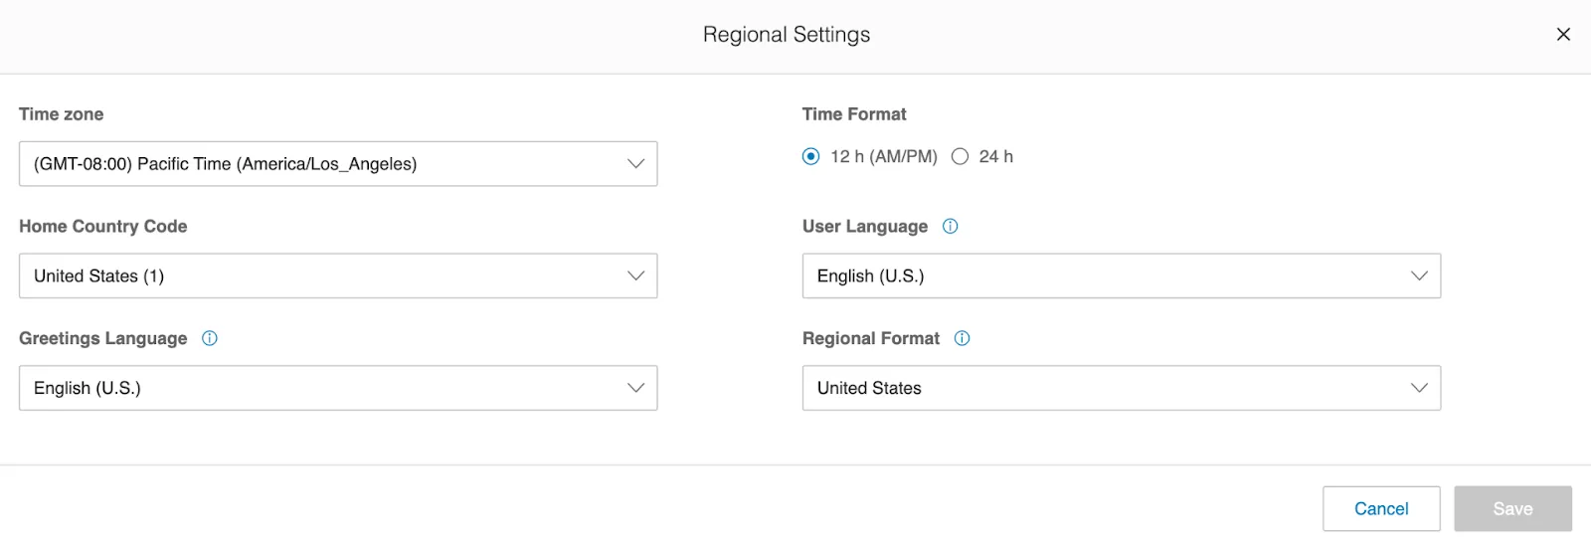This screenshot has width=1591, height=548.
Task: Click info icon next to Regional Format
Action: click(962, 338)
